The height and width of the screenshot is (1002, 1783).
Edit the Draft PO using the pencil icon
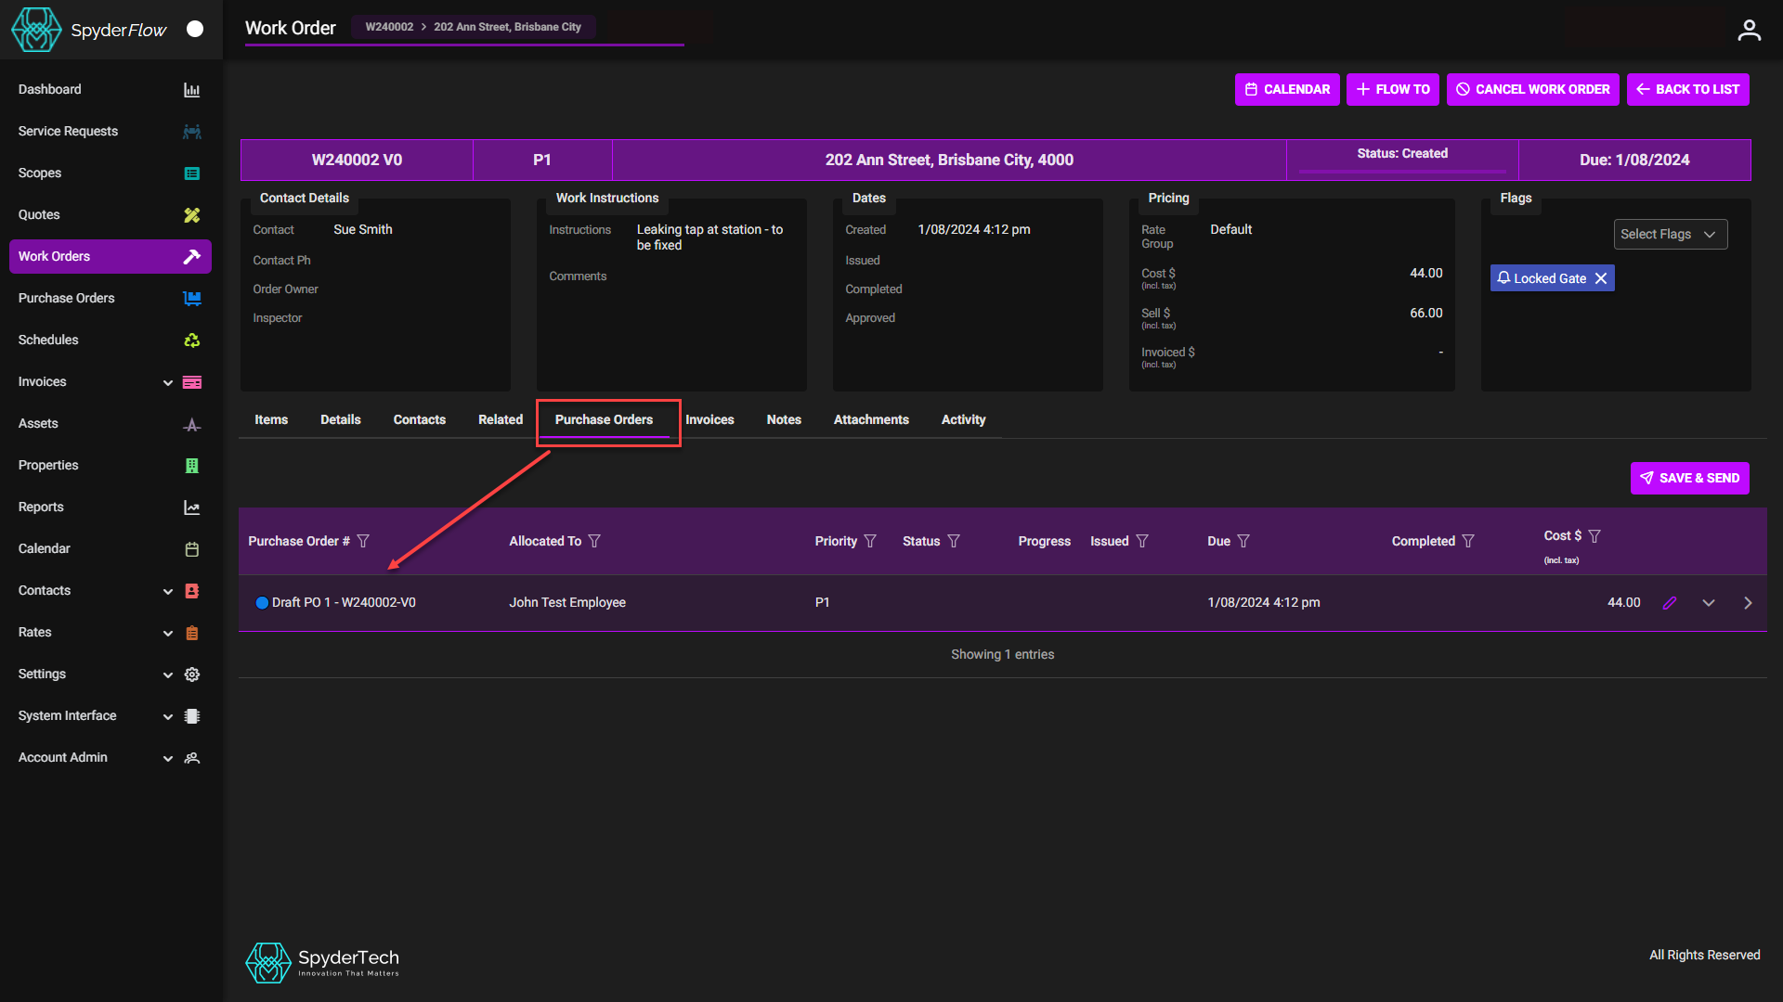[1670, 602]
